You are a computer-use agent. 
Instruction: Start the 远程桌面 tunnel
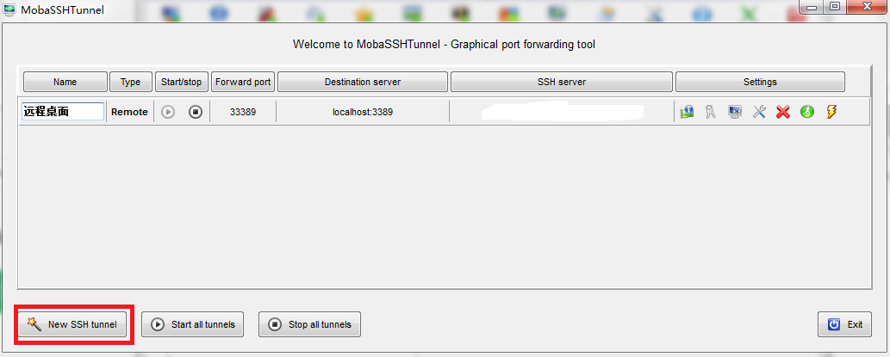pos(167,112)
